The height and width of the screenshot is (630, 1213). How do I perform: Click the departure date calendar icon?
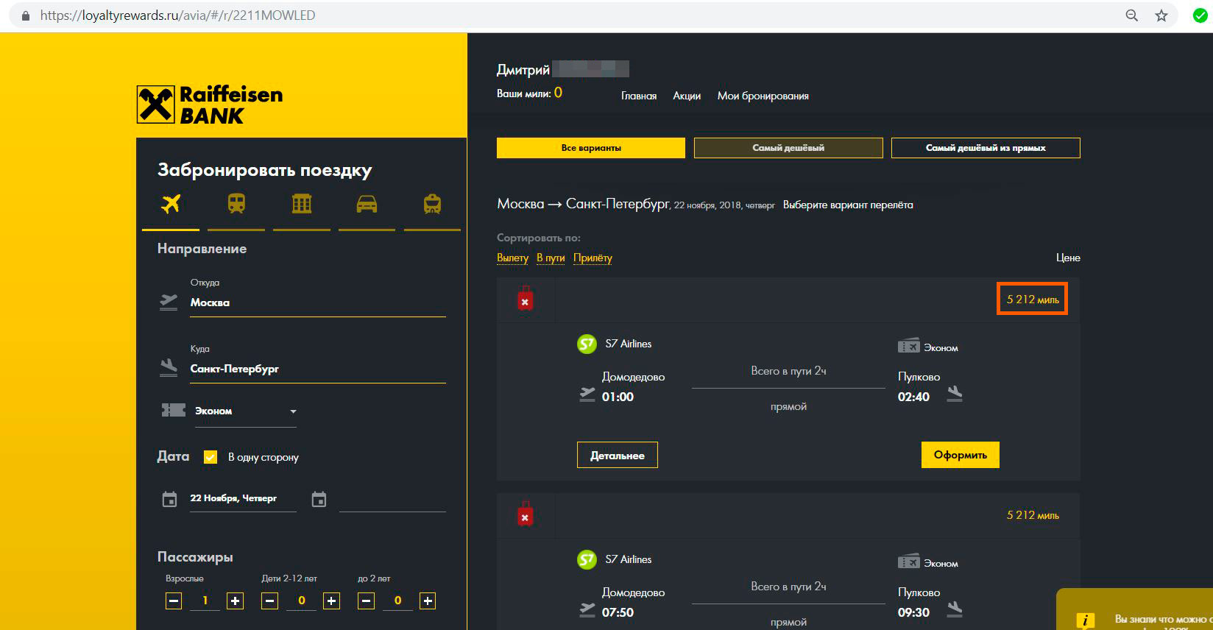169,500
